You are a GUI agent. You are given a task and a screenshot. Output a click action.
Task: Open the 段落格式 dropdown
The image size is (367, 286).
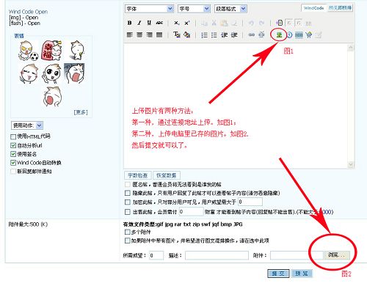[230, 9]
